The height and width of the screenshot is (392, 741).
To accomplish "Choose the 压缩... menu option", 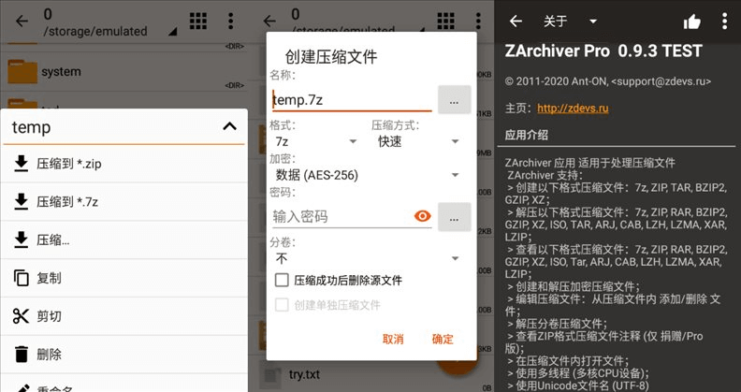I will click(53, 240).
